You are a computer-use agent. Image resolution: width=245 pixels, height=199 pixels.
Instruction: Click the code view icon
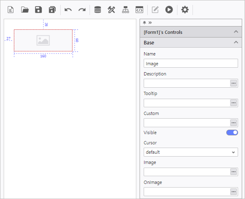pyautogui.click(x=139, y=9)
